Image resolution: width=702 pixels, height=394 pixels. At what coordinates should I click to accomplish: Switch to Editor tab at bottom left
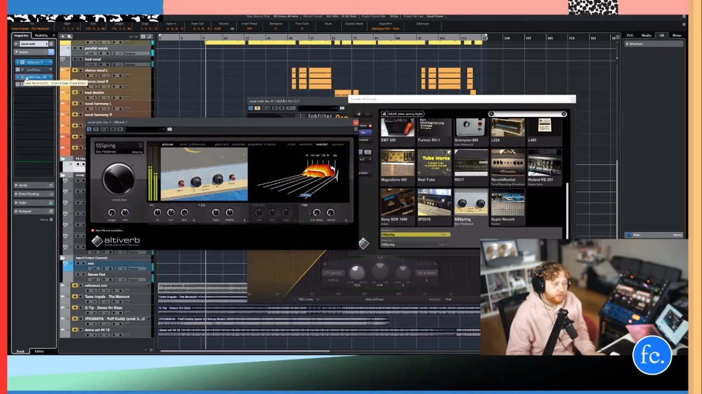(x=39, y=351)
